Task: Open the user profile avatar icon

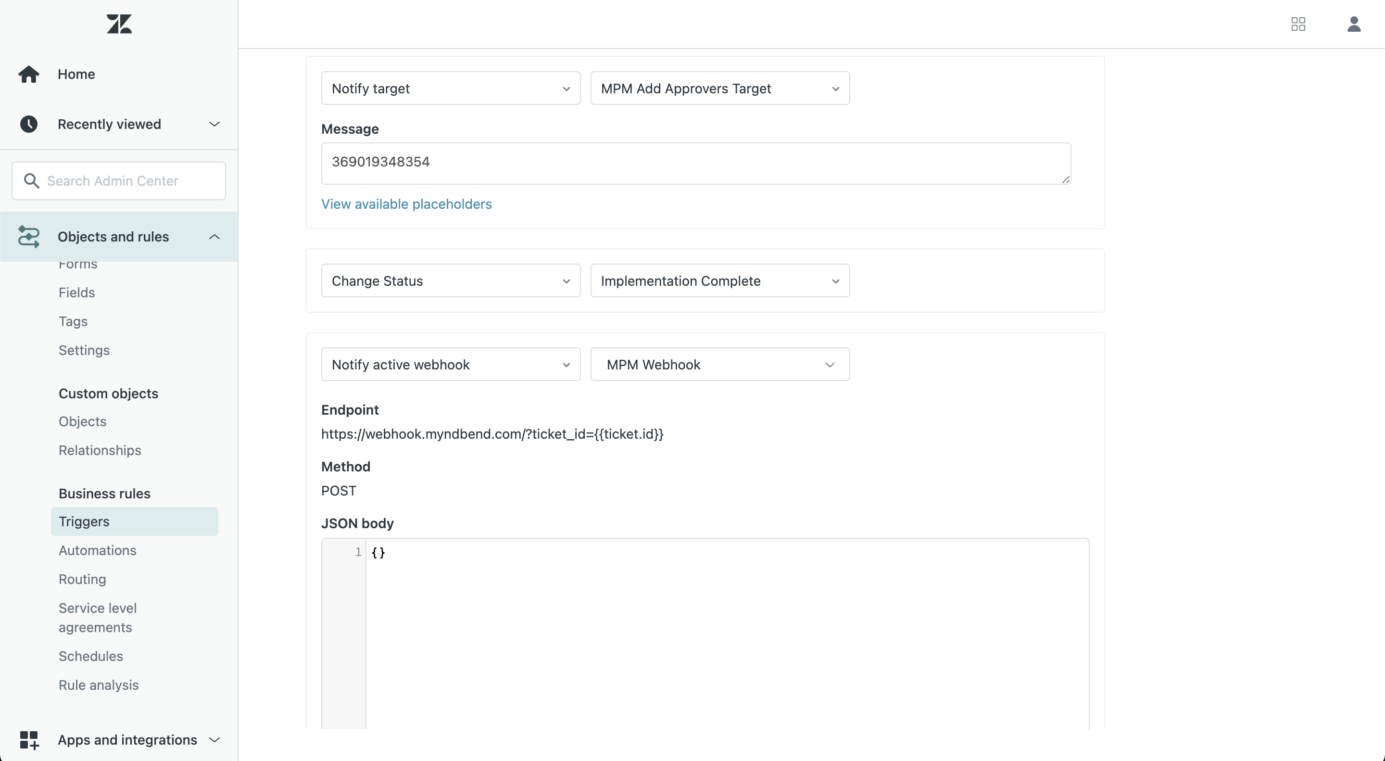Action: pyautogui.click(x=1354, y=24)
